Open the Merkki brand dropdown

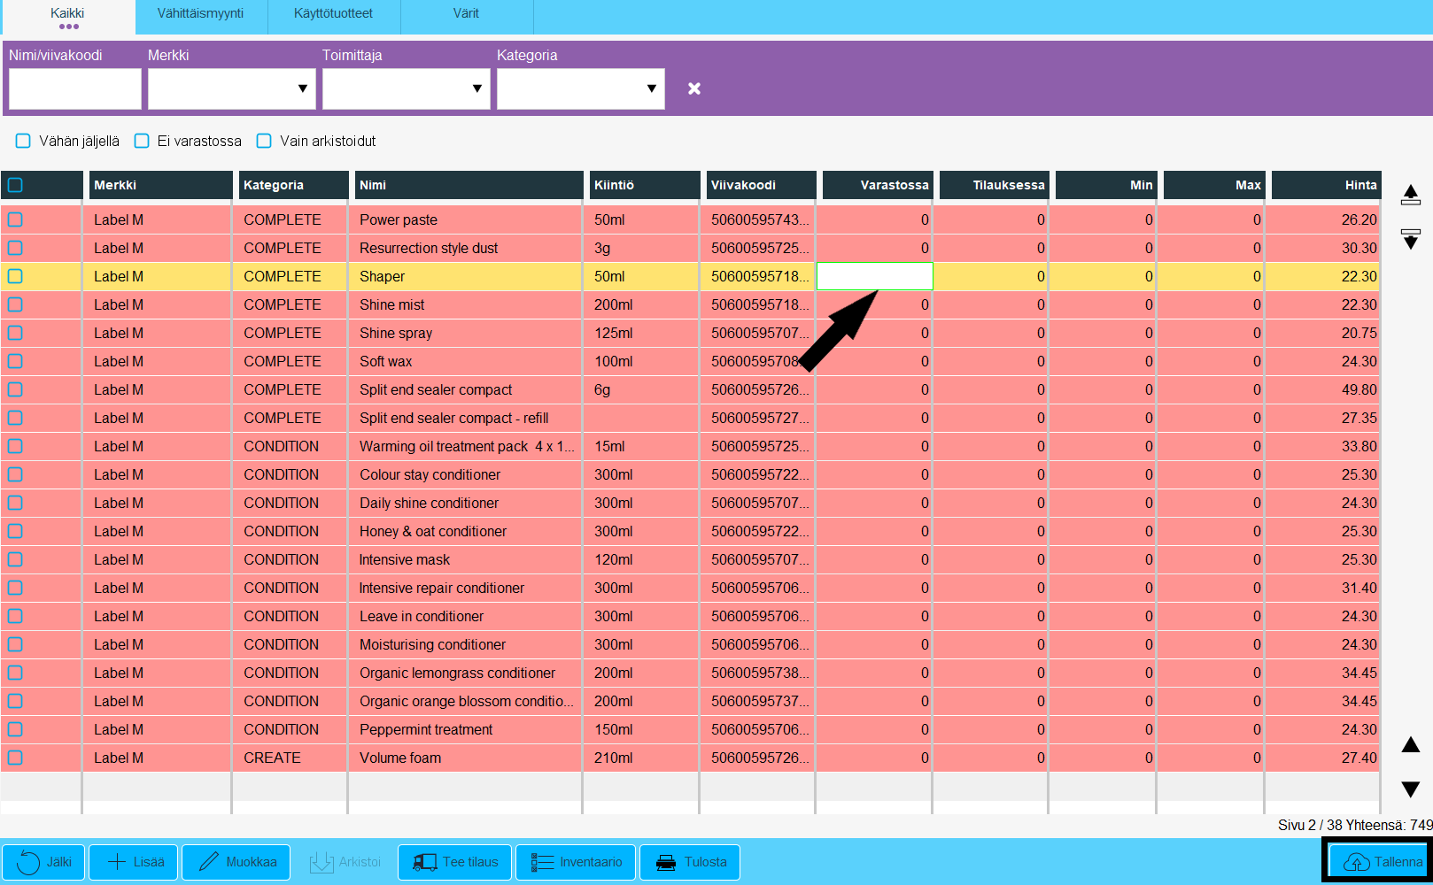coord(232,88)
